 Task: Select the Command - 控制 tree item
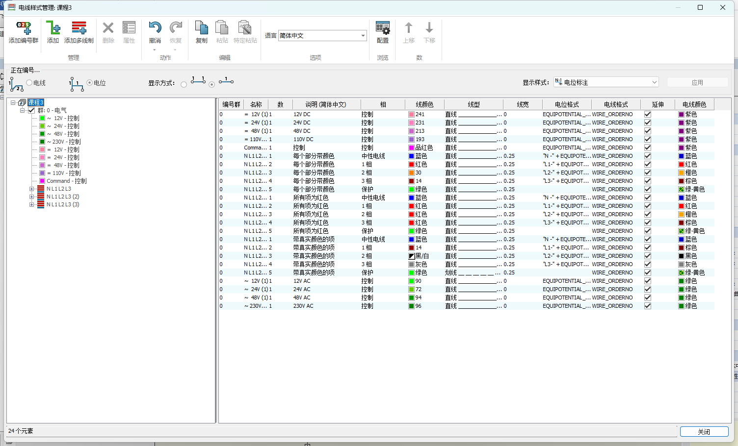tap(66, 181)
